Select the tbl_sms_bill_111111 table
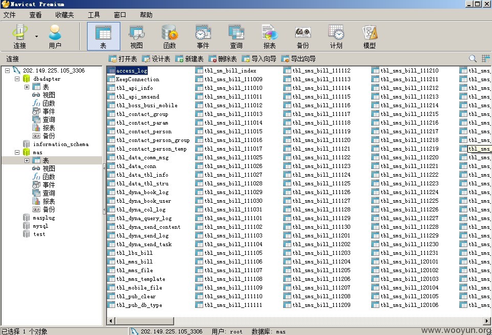The image size is (492, 335). coord(233,305)
